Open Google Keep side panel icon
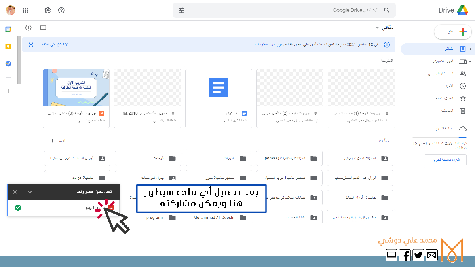Screen dimensions: 475x267 (x=8, y=47)
